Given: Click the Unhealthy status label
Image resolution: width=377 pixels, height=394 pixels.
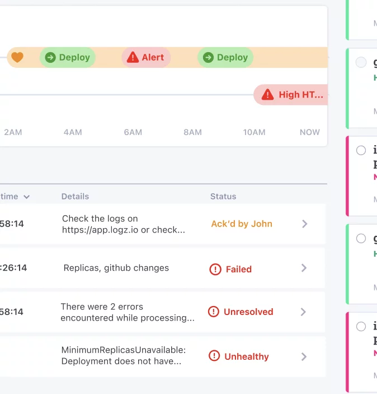Looking at the screenshot, I should [246, 356].
